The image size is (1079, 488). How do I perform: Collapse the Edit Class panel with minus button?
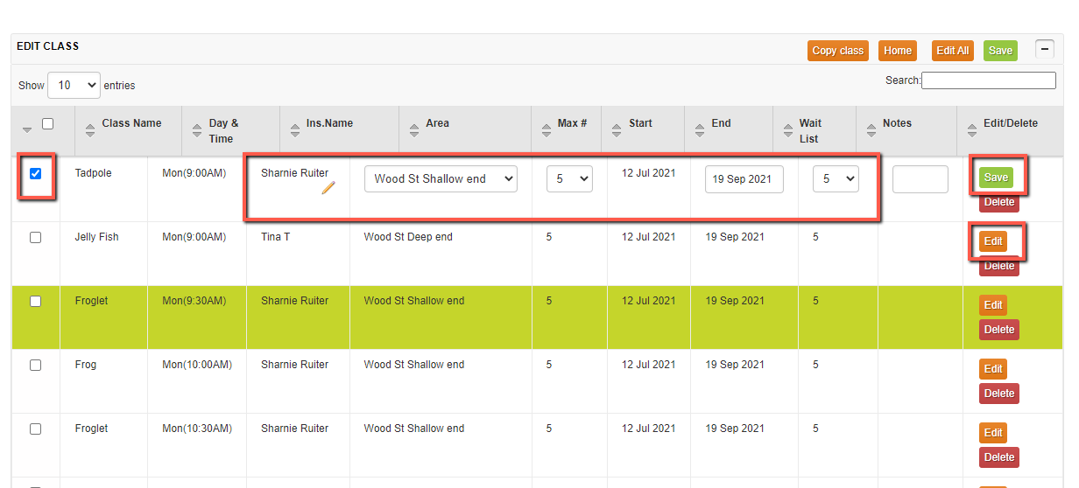pyautogui.click(x=1045, y=49)
